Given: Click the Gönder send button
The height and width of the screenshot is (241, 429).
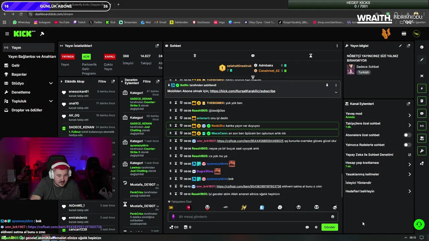Looking at the screenshot, I should [329, 227].
